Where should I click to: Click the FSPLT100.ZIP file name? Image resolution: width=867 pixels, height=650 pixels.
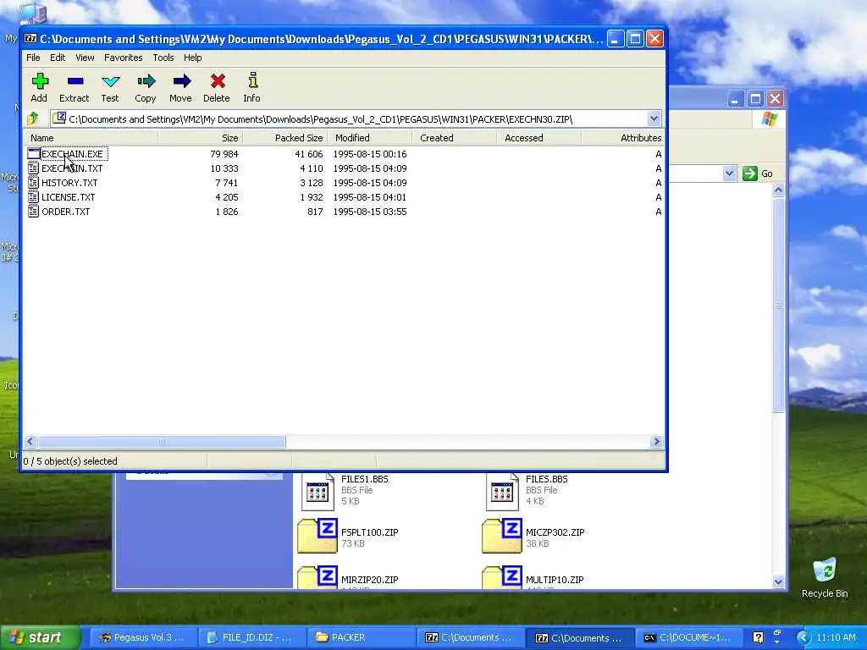[x=369, y=532]
